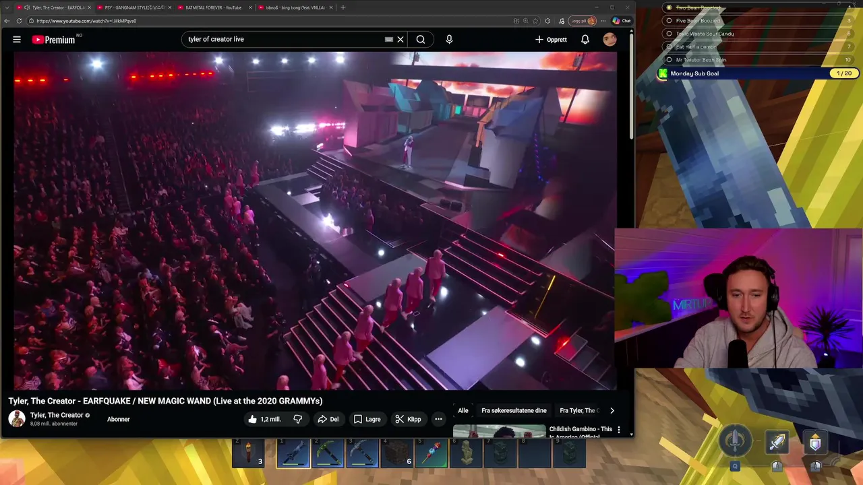Click the Monday Sub Goal 1 / 20 counter
863x485 pixels.
(843, 73)
